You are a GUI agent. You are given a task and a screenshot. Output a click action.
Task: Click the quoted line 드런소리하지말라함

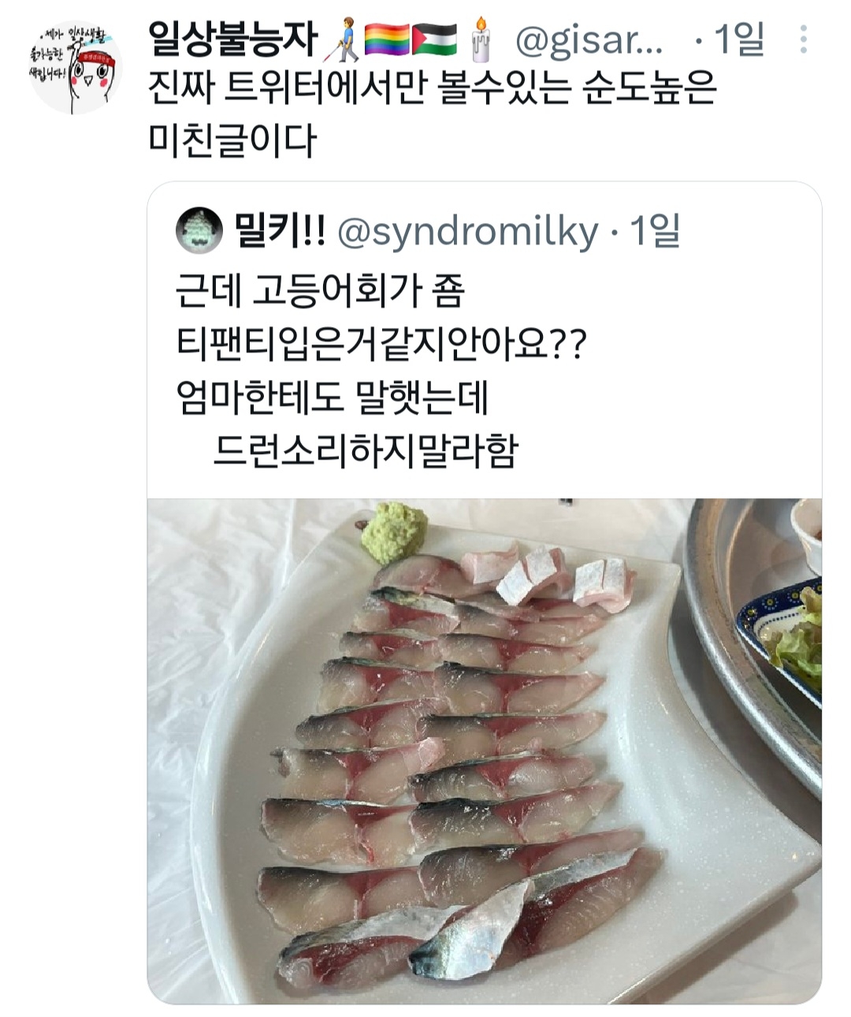366,450
